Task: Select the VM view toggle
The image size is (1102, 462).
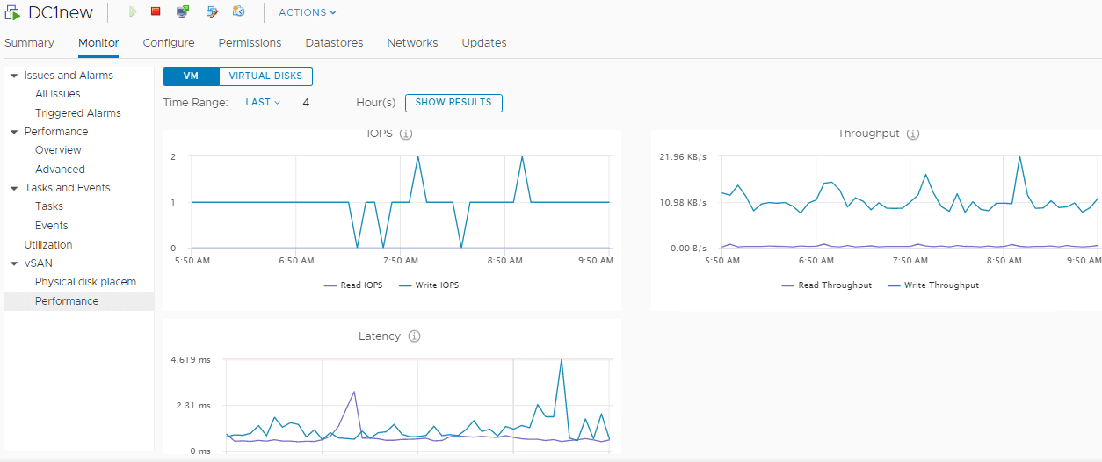Action: [191, 76]
